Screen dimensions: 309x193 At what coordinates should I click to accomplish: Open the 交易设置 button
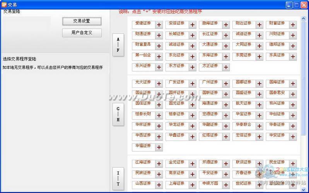(82, 21)
